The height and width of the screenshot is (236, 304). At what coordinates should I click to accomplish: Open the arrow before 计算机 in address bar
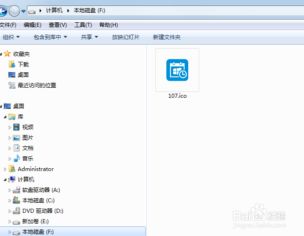(x=40, y=10)
